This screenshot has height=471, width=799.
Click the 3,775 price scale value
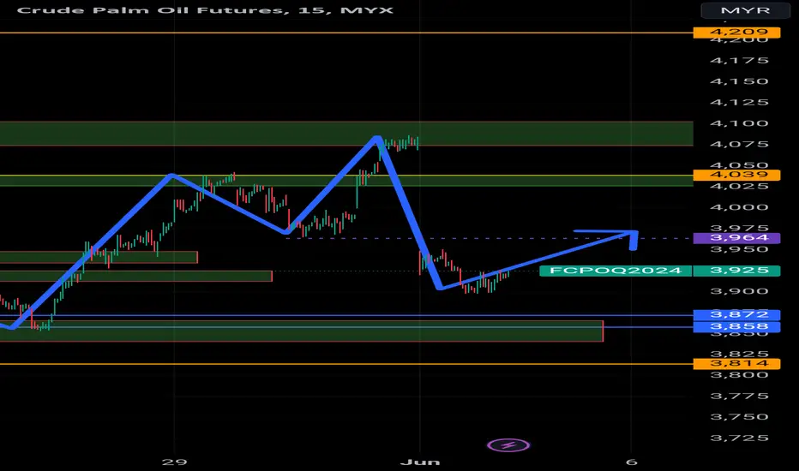[739, 396]
